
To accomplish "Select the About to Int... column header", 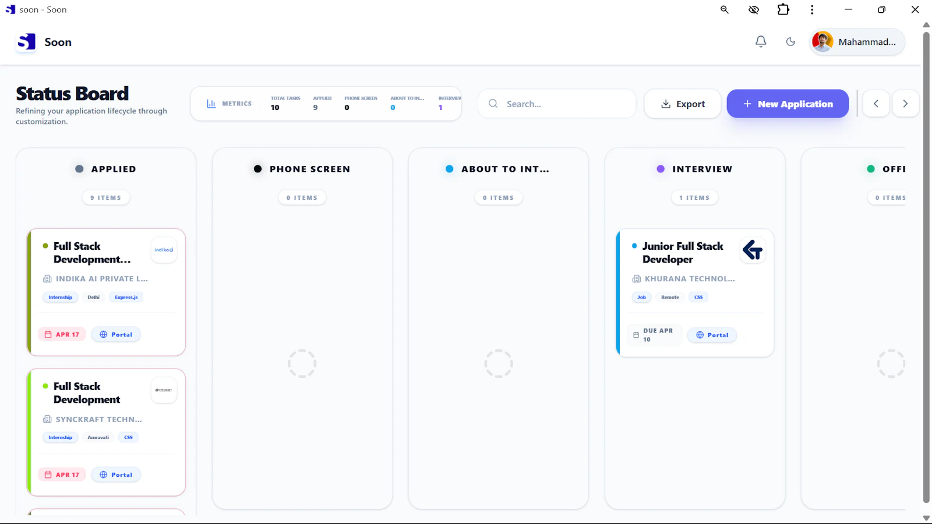I will (x=498, y=169).
